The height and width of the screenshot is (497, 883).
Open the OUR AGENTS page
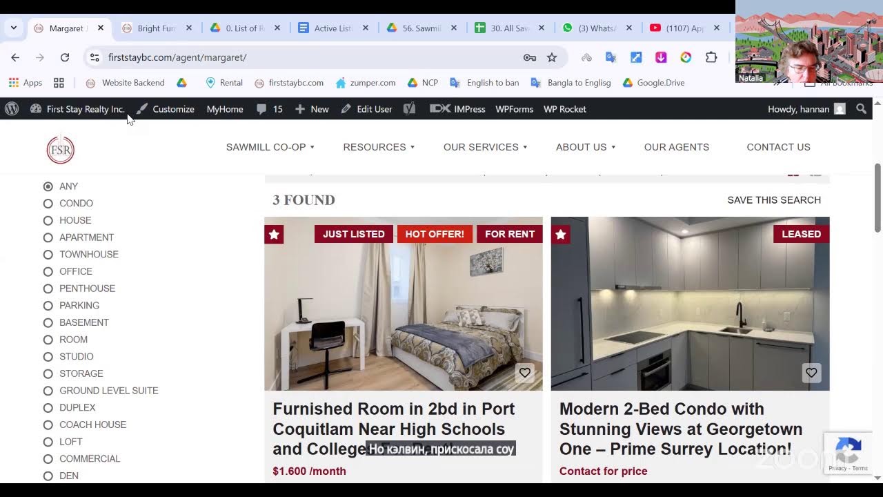677,147
